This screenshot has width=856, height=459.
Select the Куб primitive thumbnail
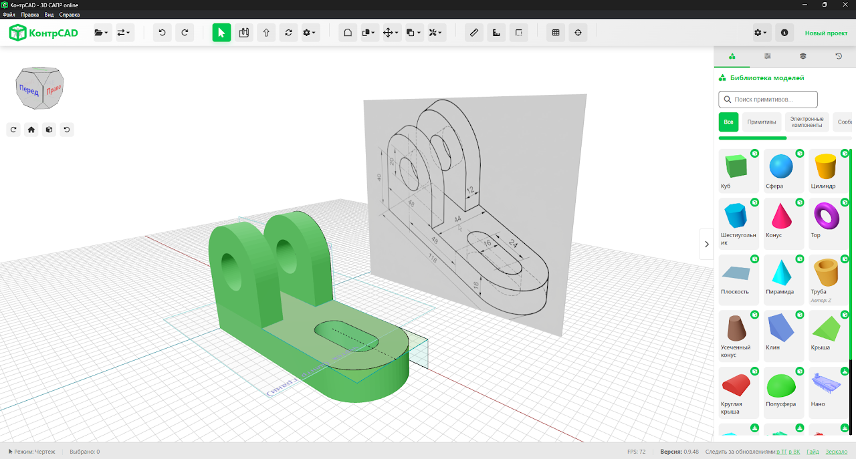click(739, 171)
